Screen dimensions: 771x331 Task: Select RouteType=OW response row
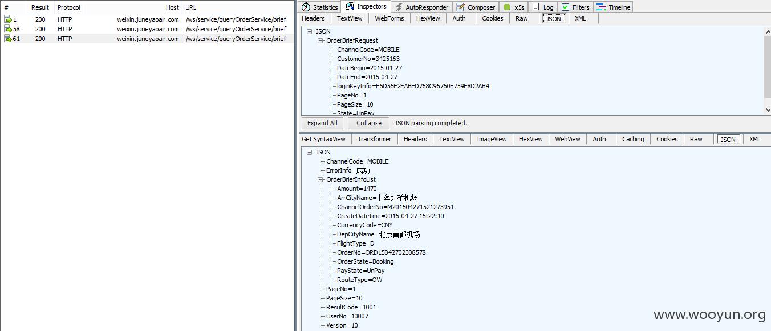point(360,280)
